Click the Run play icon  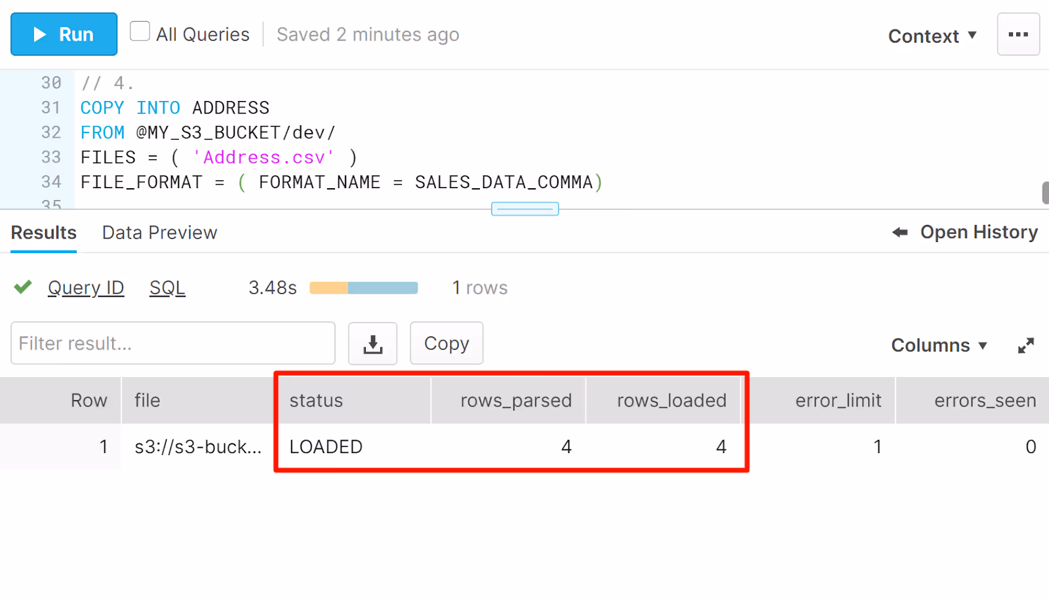coord(39,33)
